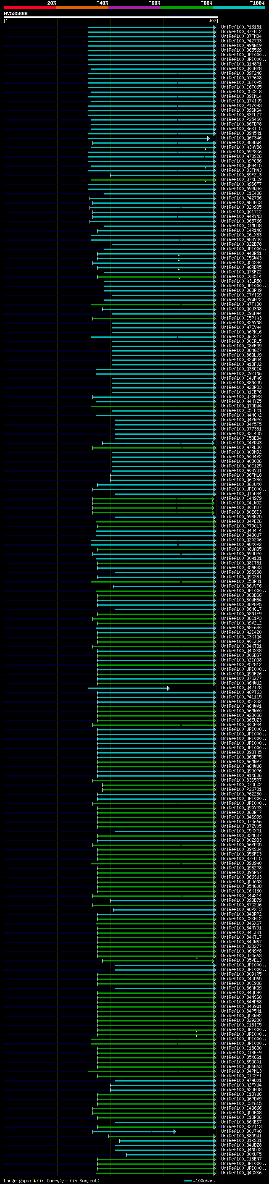Image resolution: width=269 pixels, height=1184 pixels.
Task: Select the UniRef100_Q15GB4 label
Action: click(241, 494)
